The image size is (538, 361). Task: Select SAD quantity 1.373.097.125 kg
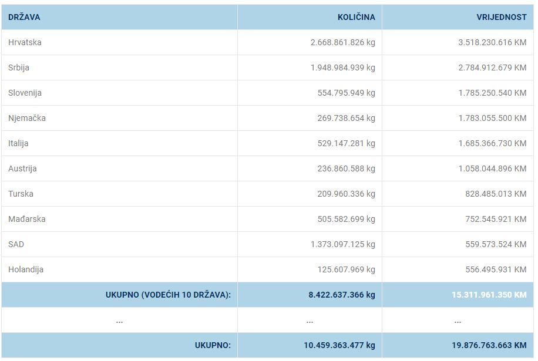[342, 244]
